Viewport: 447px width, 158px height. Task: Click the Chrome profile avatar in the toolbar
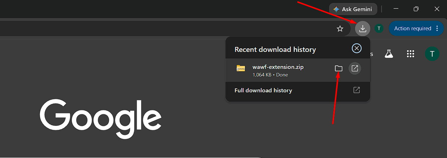pyautogui.click(x=379, y=28)
